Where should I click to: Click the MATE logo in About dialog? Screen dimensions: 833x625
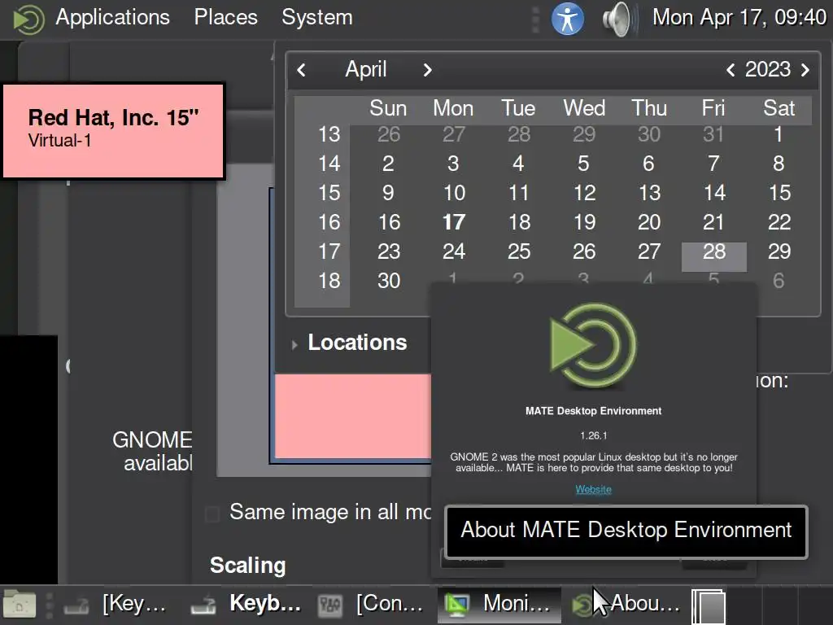[x=592, y=344]
